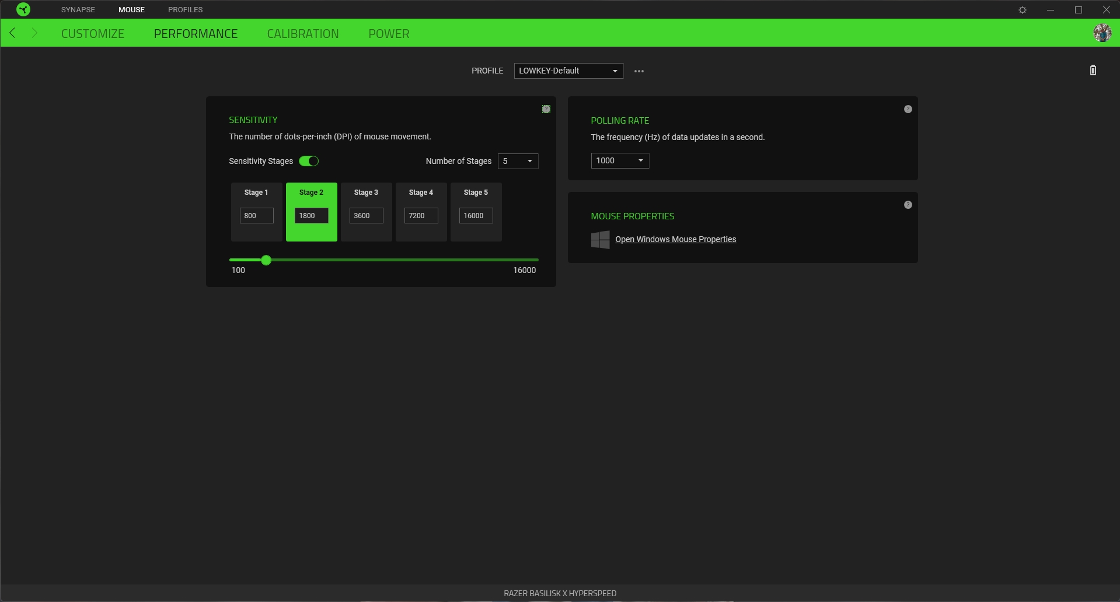This screenshot has height=602, width=1120.
Task: Click the POLLING RATE heading
Action: pyautogui.click(x=620, y=120)
